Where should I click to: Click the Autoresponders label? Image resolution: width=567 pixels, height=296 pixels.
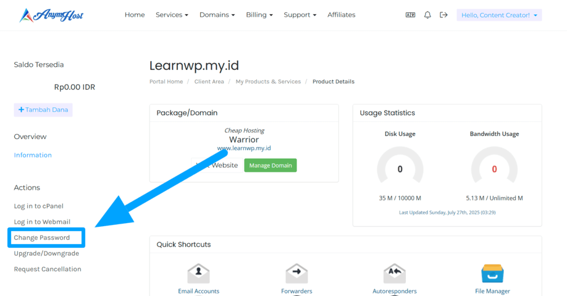click(395, 291)
